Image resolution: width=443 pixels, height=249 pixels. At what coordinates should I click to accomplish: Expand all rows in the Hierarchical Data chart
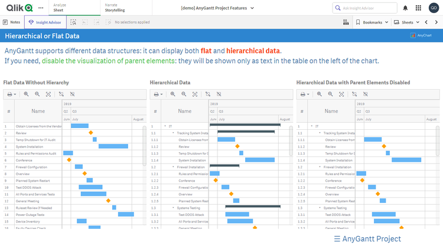(207, 94)
